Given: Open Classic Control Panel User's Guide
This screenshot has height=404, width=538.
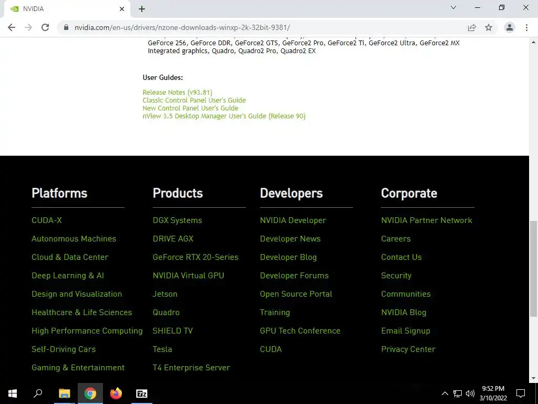Looking at the screenshot, I should click(194, 100).
